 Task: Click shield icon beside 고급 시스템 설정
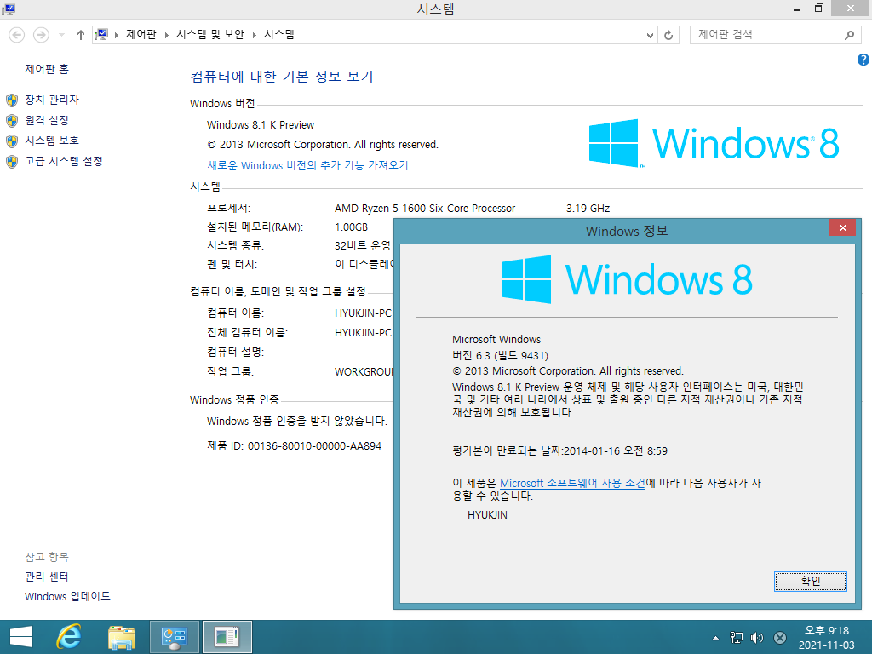click(x=12, y=161)
